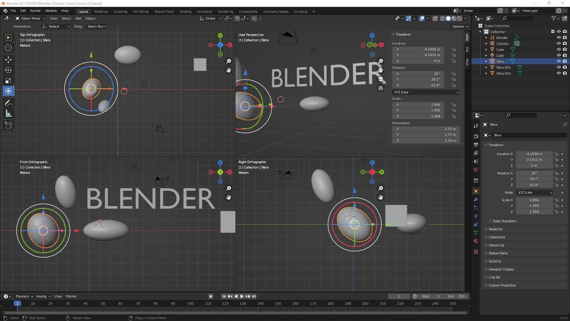Click the timeline Keying button
The height and width of the screenshot is (321, 570).
[43, 296]
